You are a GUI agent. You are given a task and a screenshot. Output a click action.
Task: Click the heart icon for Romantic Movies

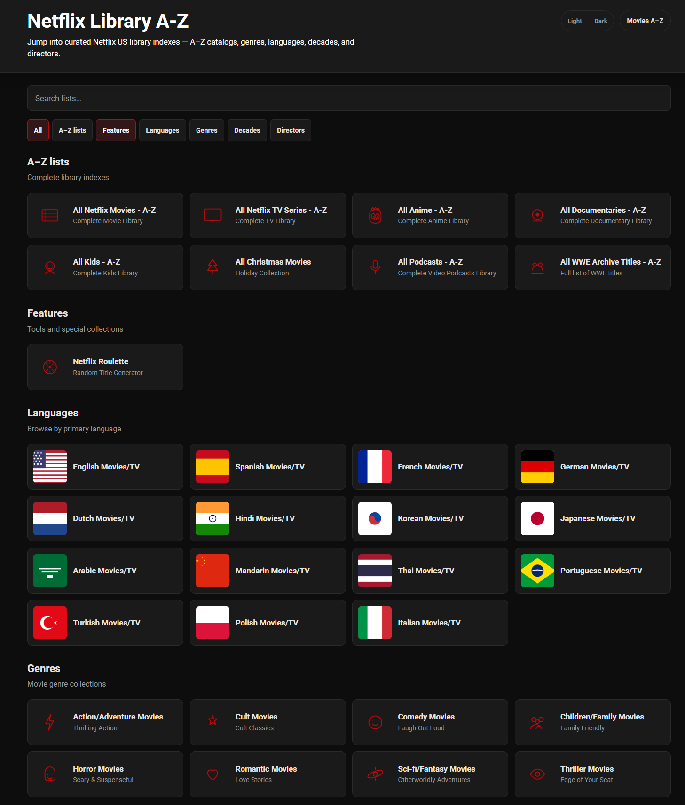coord(213,774)
